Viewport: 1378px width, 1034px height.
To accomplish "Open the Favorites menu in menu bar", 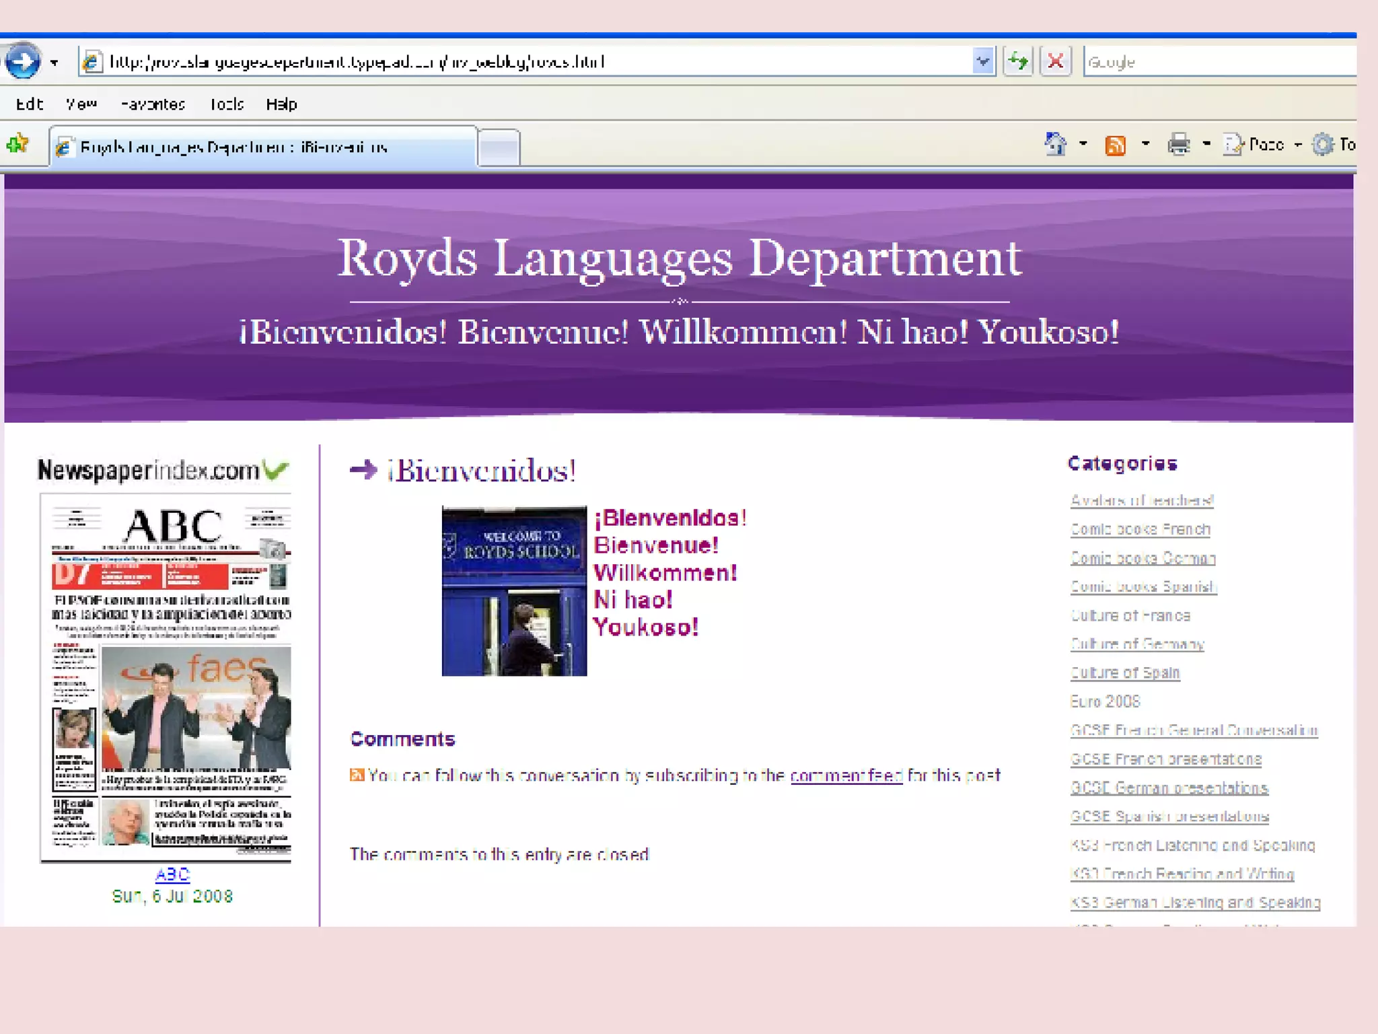I will 153,104.
